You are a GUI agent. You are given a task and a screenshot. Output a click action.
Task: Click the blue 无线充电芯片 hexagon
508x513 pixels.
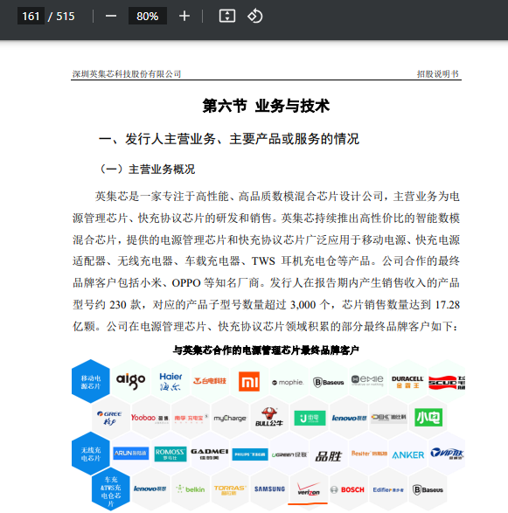91,454
